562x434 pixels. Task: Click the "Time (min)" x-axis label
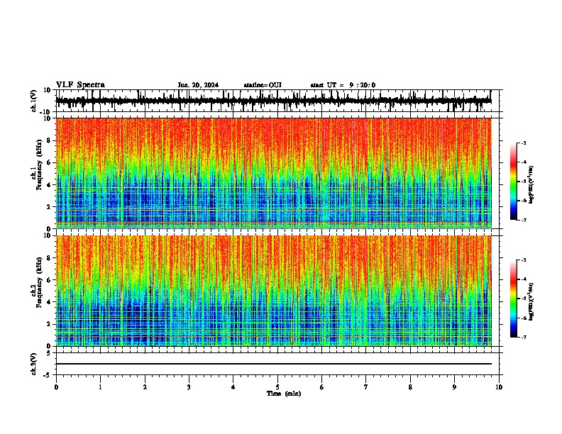284,394
